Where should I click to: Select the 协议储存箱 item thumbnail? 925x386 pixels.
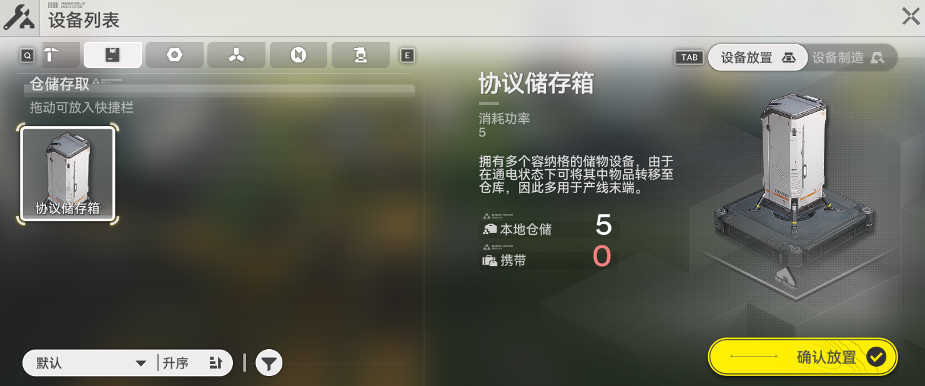point(67,174)
